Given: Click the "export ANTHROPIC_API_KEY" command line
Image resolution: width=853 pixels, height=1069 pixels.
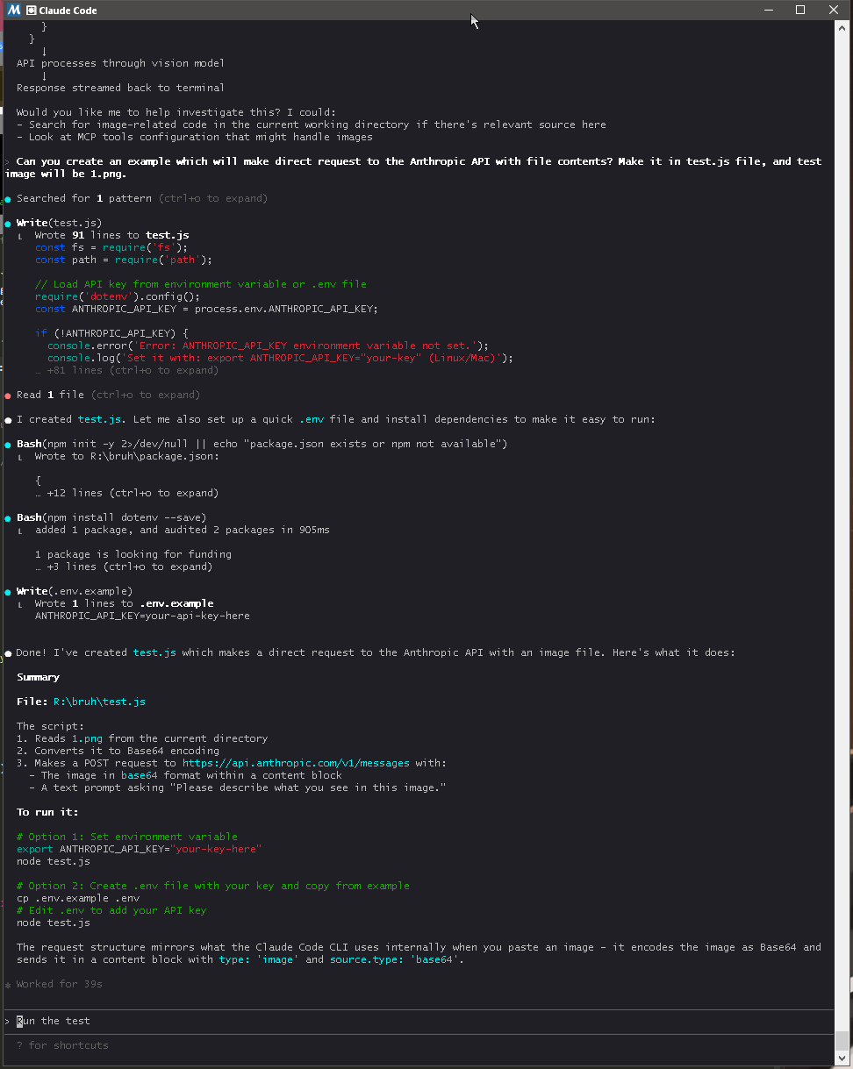Looking at the screenshot, I should [140, 849].
